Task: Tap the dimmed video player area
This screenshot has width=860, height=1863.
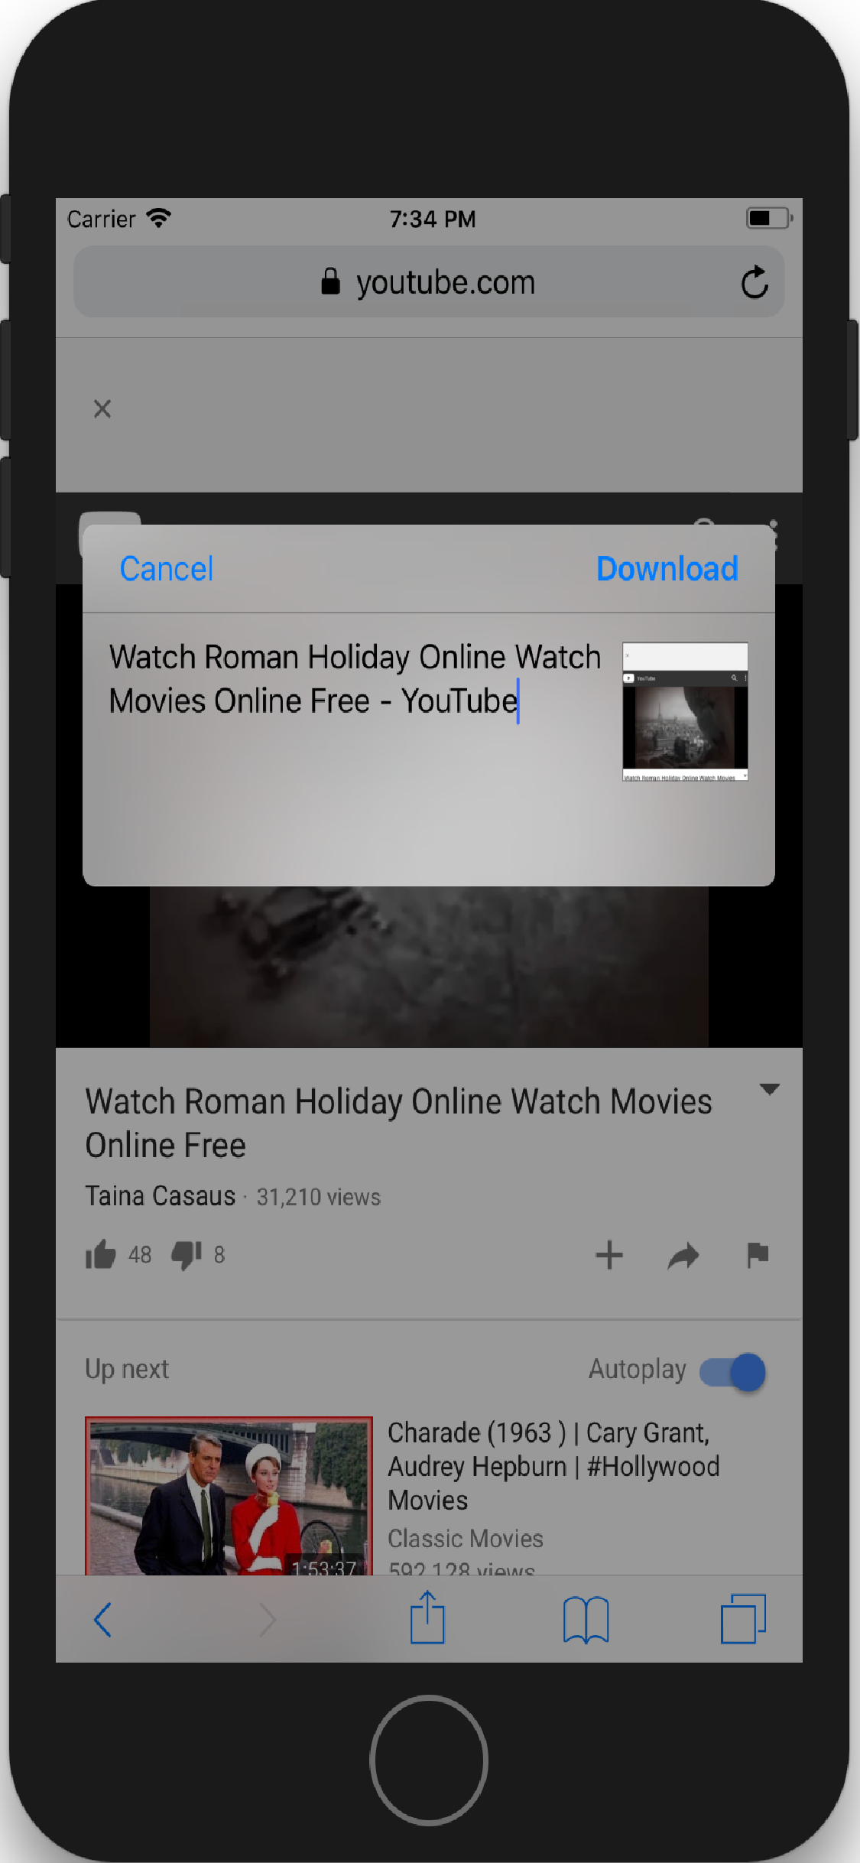Action: [x=429, y=967]
